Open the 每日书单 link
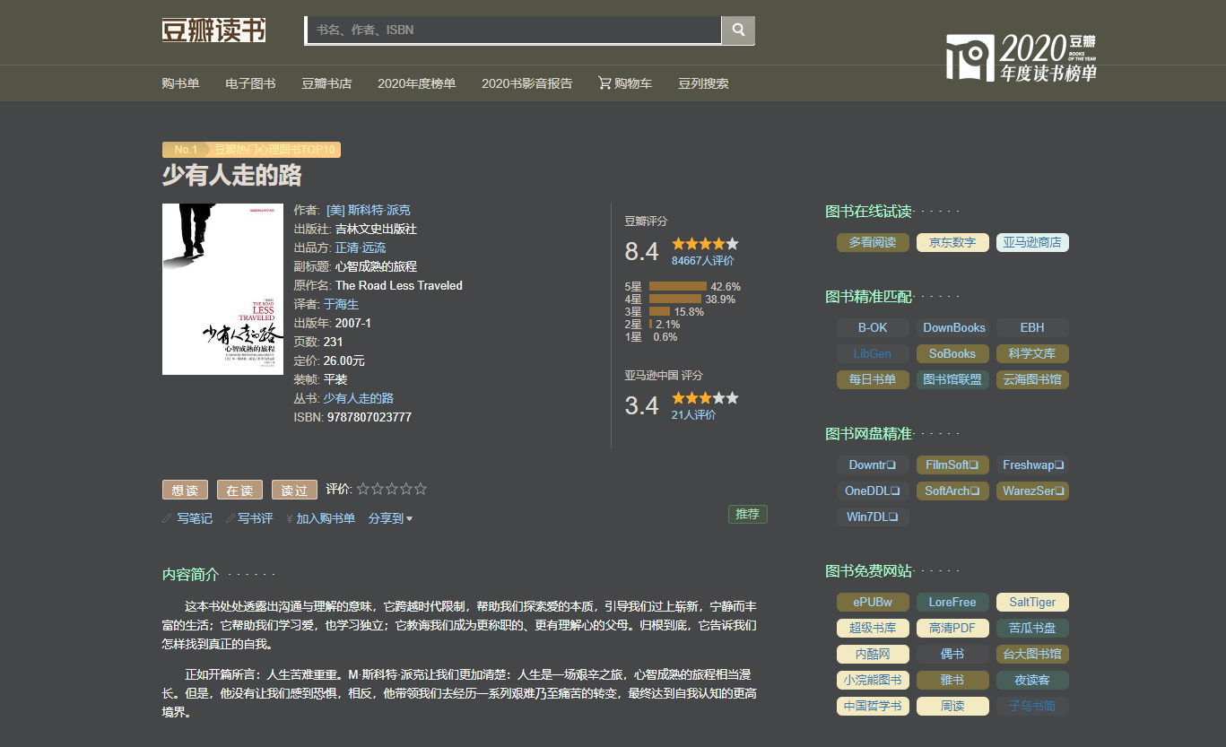The width and height of the screenshot is (1226, 747). click(873, 379)
